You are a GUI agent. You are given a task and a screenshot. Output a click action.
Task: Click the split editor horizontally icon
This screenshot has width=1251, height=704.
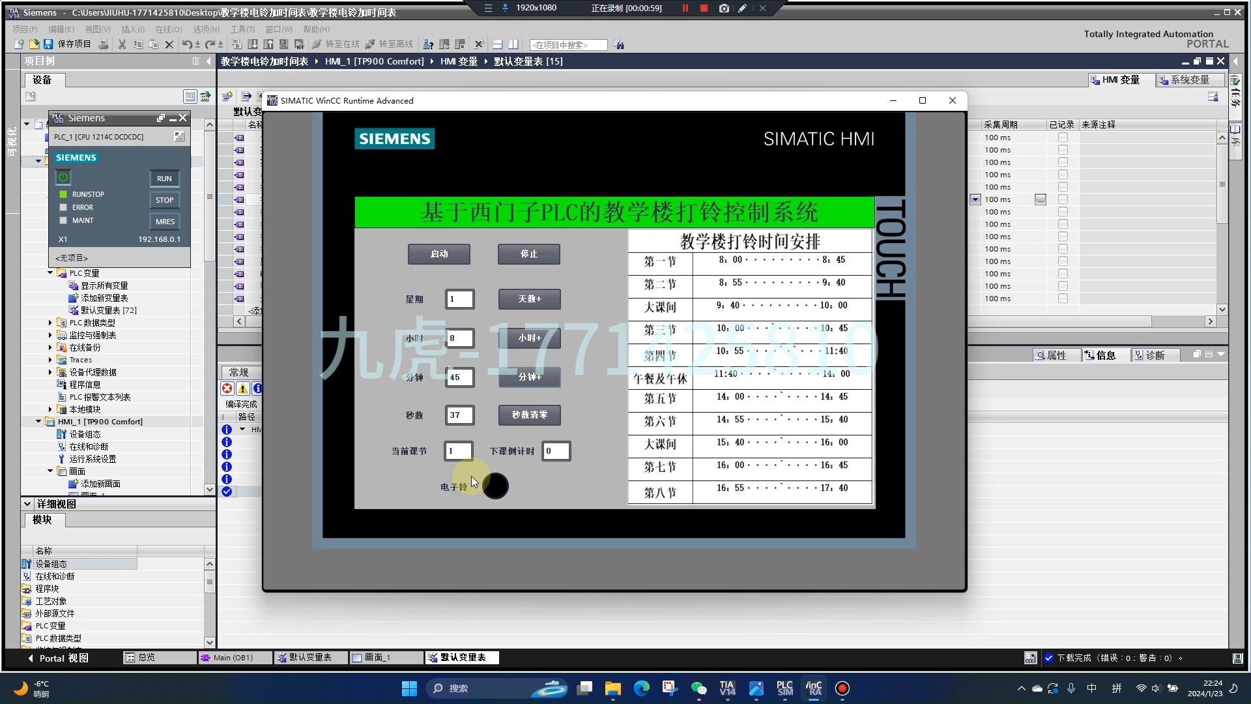coord(497,44)
